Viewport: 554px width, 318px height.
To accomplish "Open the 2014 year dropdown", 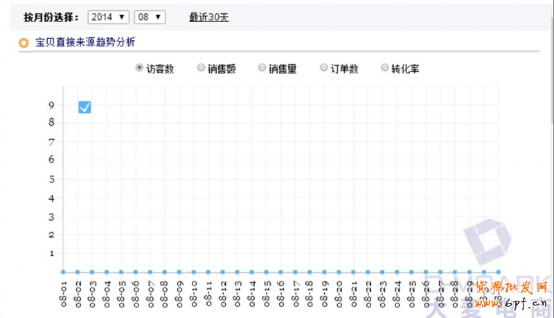I will tap(109, 17).
